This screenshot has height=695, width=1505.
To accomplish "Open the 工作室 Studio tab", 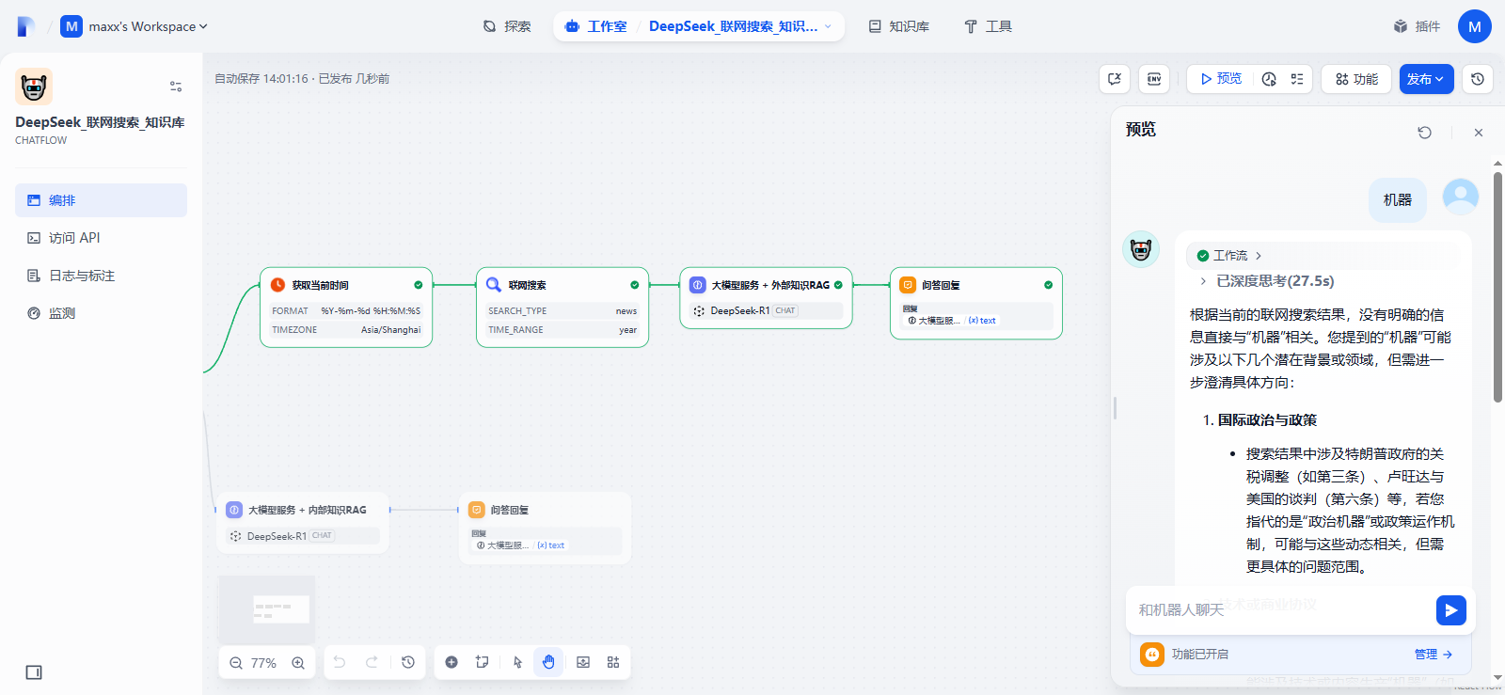I will [x=595, y=26].
